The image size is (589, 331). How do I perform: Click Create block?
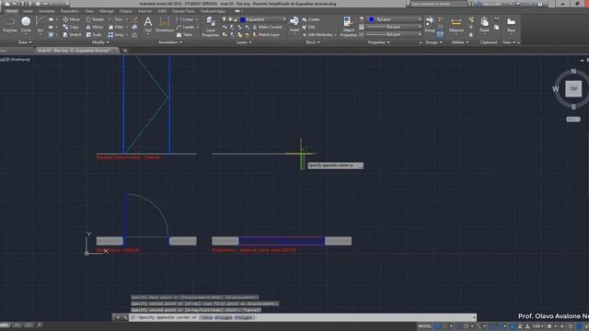click(x=311, y=19)
